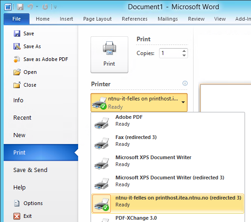Open the Undo history dropdown arrow
The width and height of the screenshot is (251, 222).
click(37, 7)
